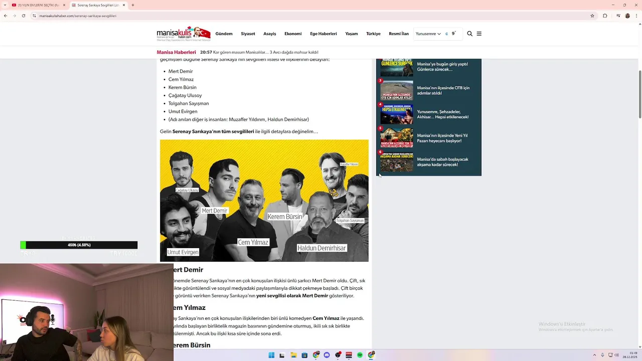Screen dimensions: 642x361
Task: Click the celebrity collage image in article
Action: 264,201
